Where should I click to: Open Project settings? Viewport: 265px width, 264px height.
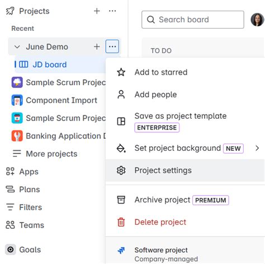point(163,170)
